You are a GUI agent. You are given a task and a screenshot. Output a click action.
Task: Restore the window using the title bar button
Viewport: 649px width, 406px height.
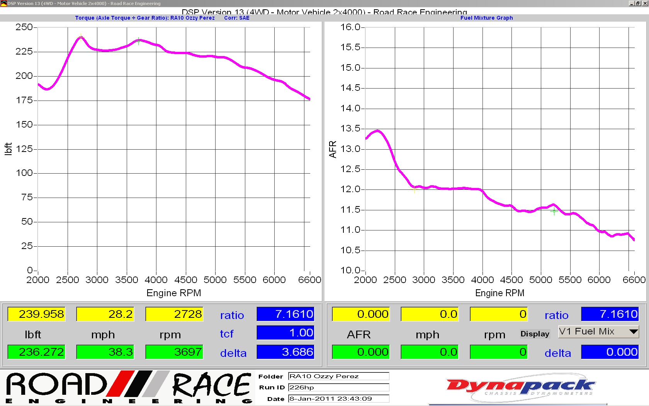click(x=638, y=3)
